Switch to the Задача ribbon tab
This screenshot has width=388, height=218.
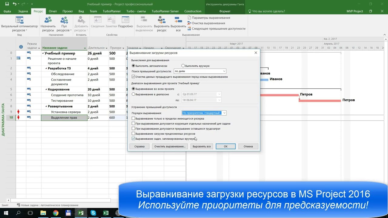(x=23, y=11)
